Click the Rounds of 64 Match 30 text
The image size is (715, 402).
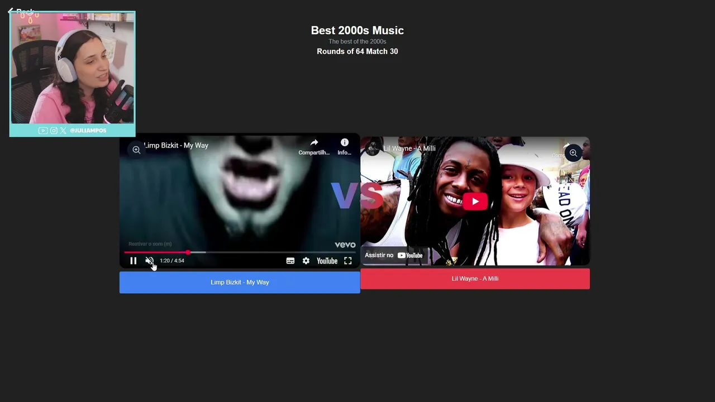[357, 51]
